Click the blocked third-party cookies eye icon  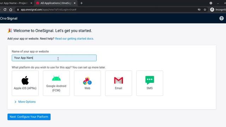[199, 10]
